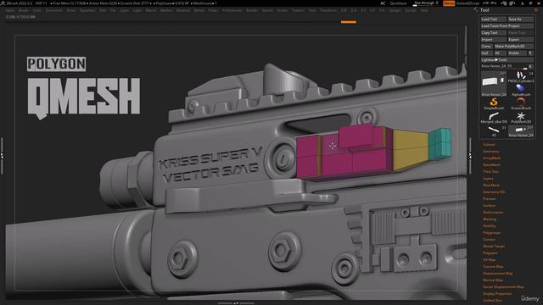
Task: Toggle the Visible GoZ option
Action: click(x=517, y=53)
